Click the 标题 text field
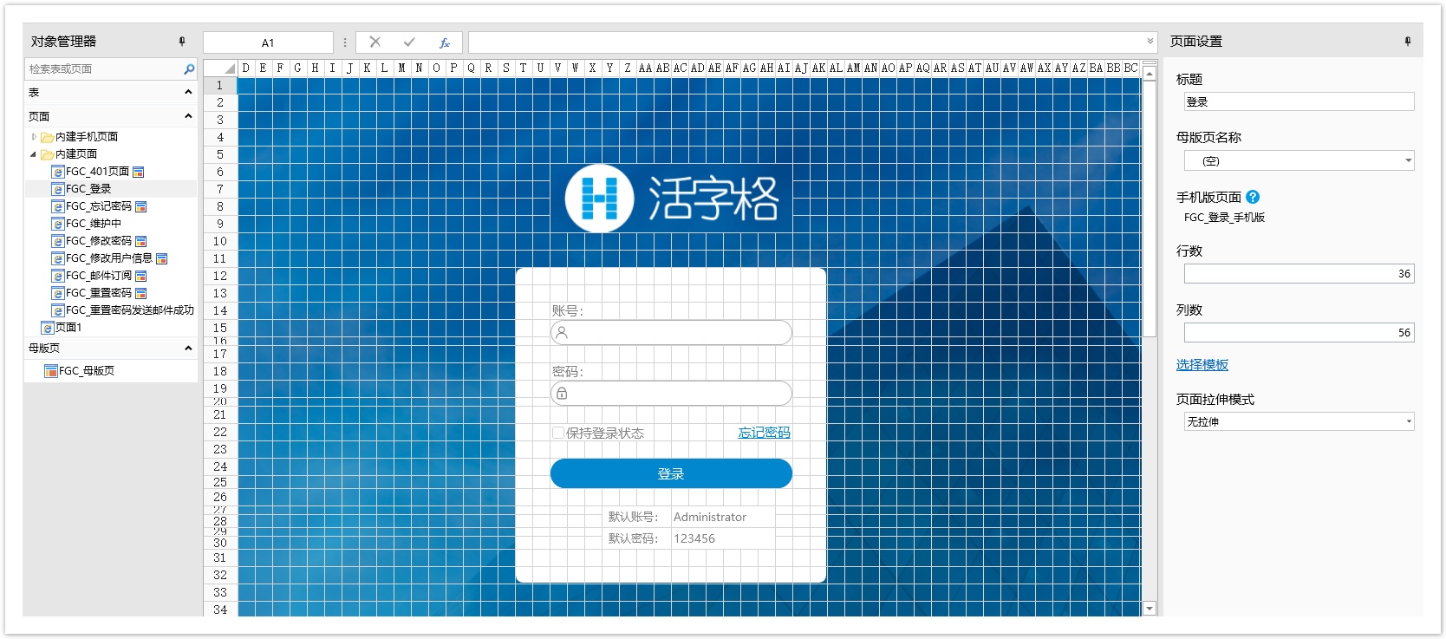Image resolution: width=1446 pixels, height=639 pixels. coord(1299,101)
